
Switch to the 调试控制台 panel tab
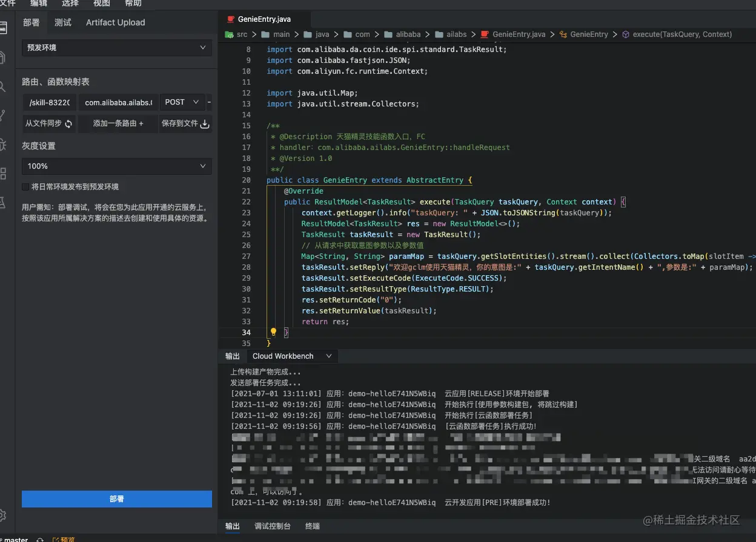click(x=273, y=526)
